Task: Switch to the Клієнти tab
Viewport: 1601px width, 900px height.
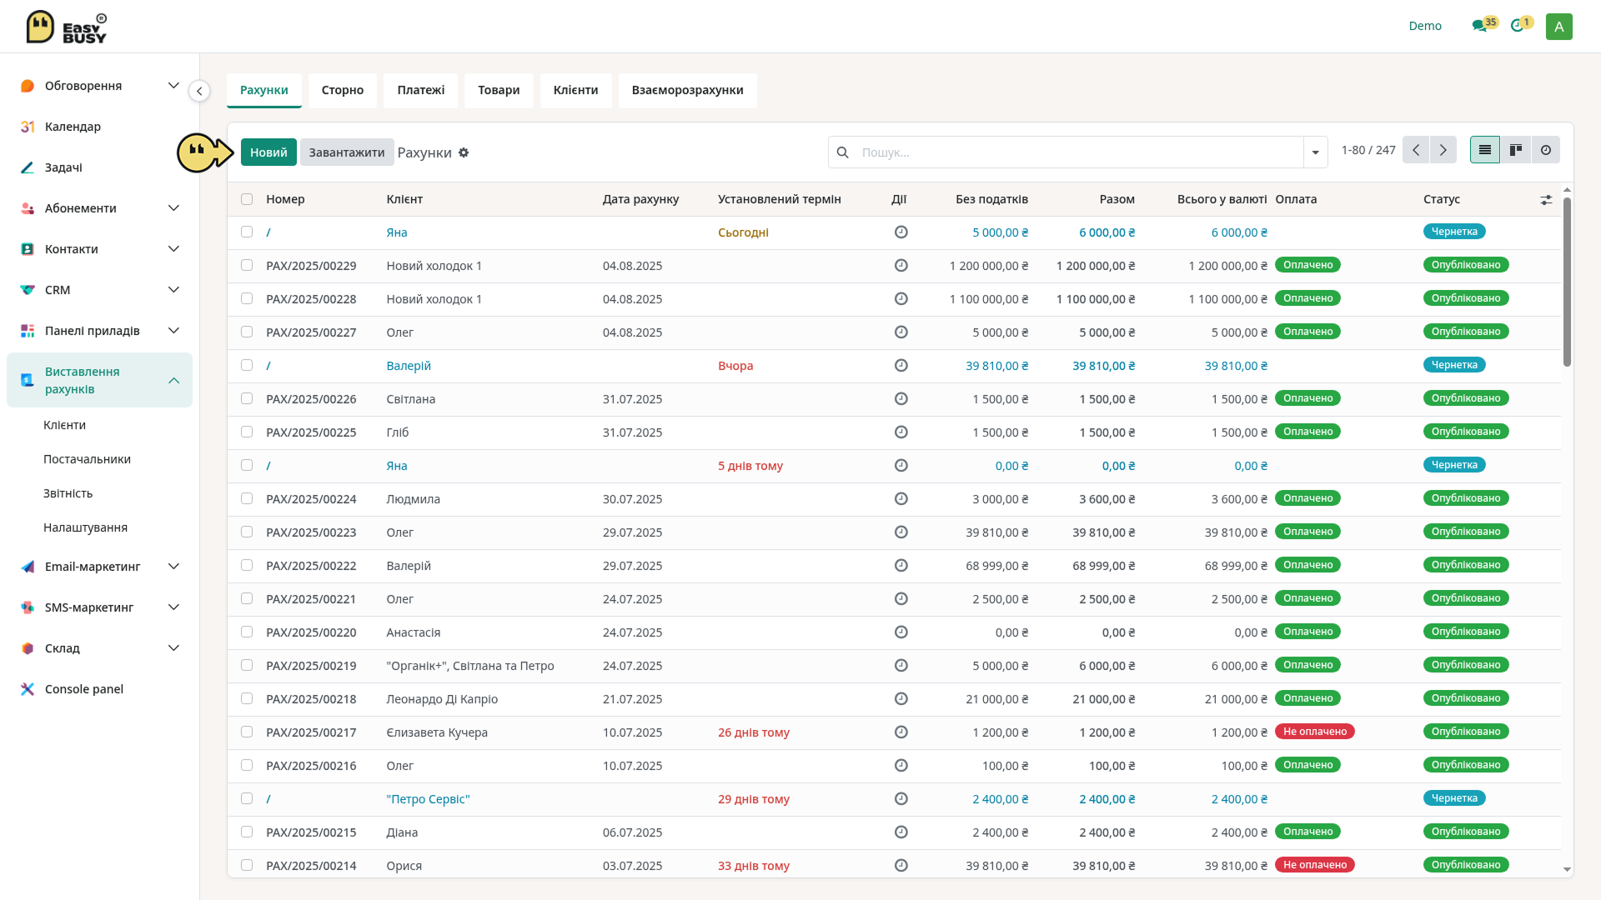Action: click(575, 90)
